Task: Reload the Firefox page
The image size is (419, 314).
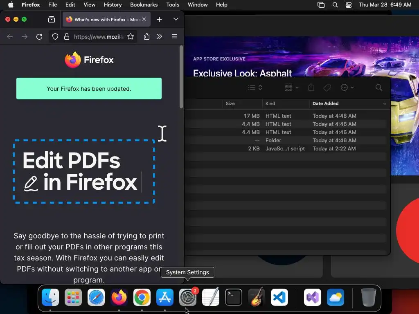Action: click(39, 36)
